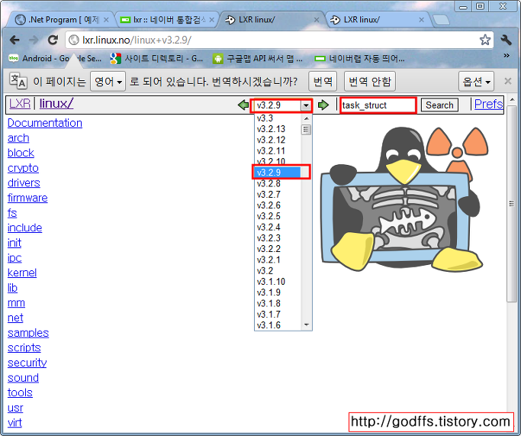Screen dimensions: 521x436
Task: Open the 옵션 options dropdown
Action: (476, 81)
